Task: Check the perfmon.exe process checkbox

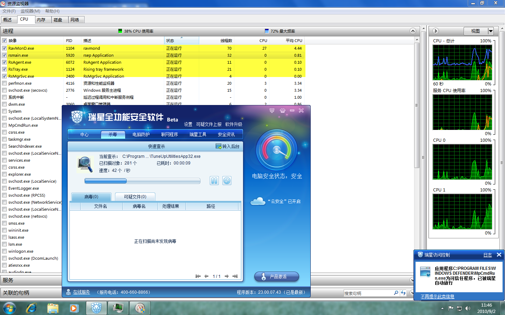Action: [5, 83]
